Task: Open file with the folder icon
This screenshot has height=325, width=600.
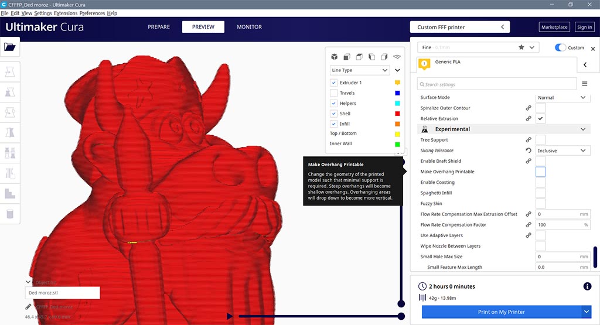Action: (x=11, y=47)
